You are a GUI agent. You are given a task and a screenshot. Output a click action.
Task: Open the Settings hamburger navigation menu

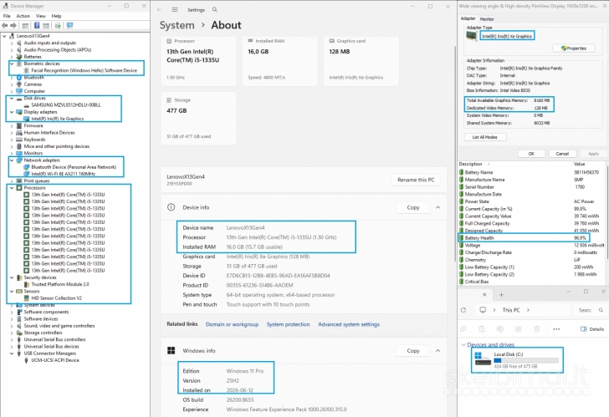pyautogui.click(x=175, y=10)
